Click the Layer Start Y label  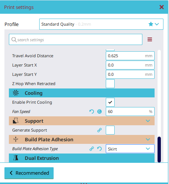24,74
